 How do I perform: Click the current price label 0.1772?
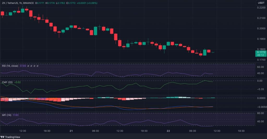(x=261, y=52)
